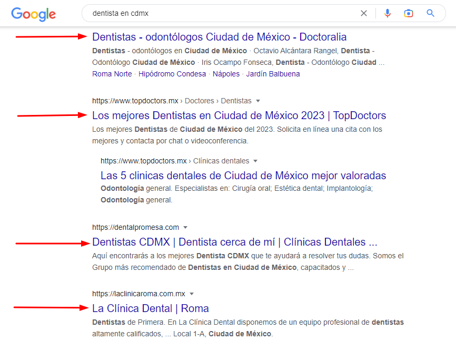456x340 pixels.
Task: Open La Clínica Dental Roma result
Action: click(x=151, y=308)
